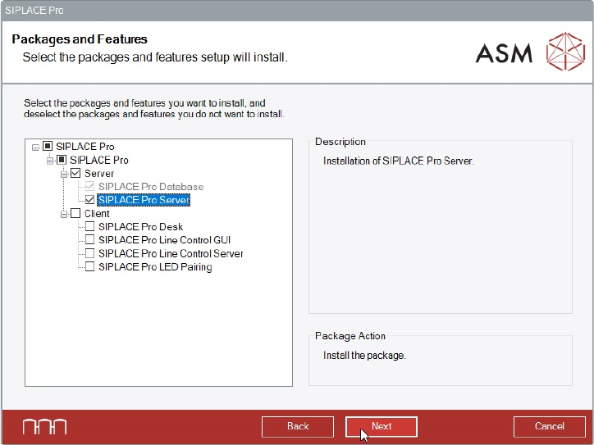Enable the SIPLACE Pro Desk checkbox
Viewport: 594px width, 445px height.
click(x=89, y=226)
